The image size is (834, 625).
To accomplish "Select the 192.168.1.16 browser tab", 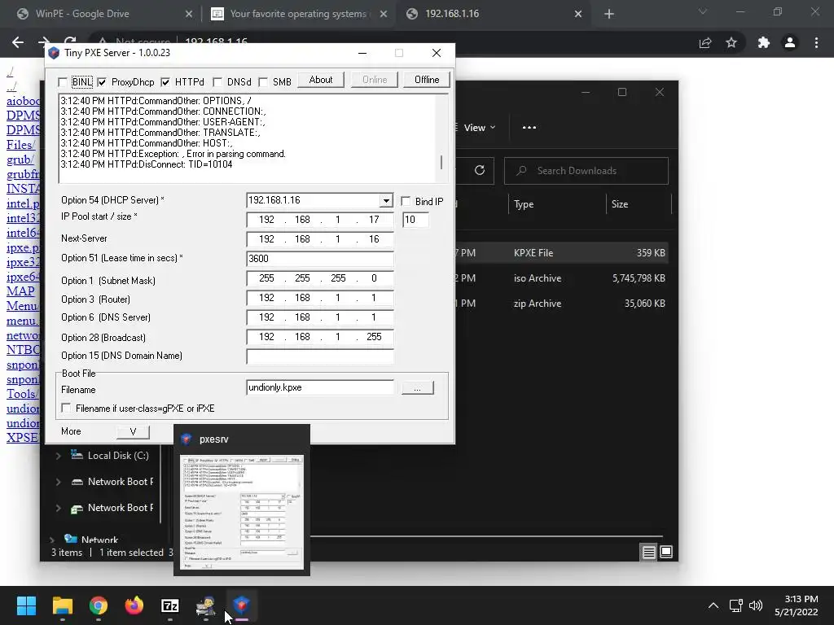I will click(452, 14).
